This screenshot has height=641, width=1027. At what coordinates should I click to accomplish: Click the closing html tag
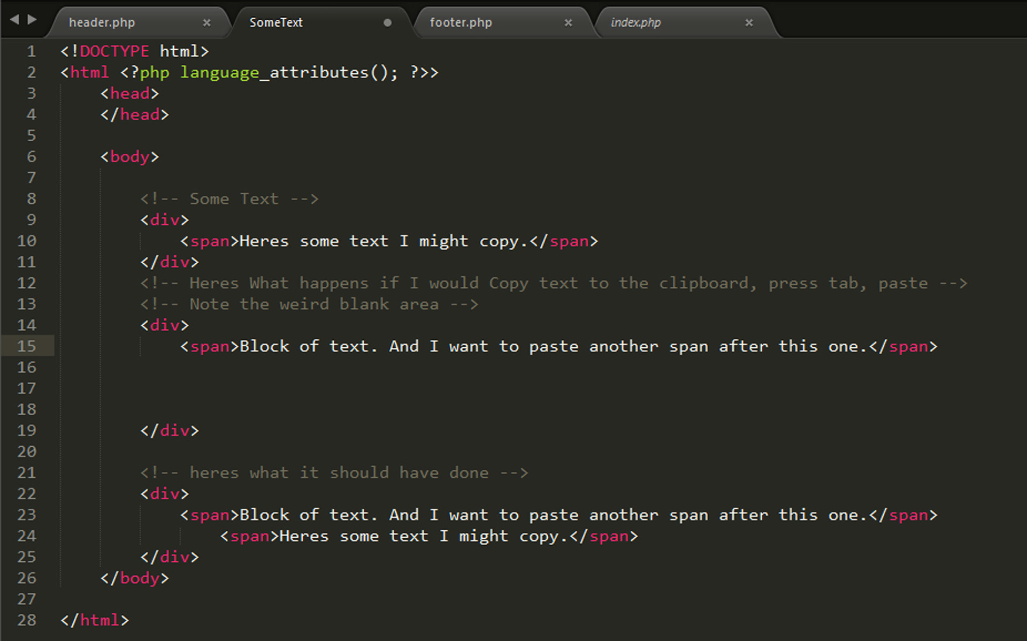pos(95,620)
